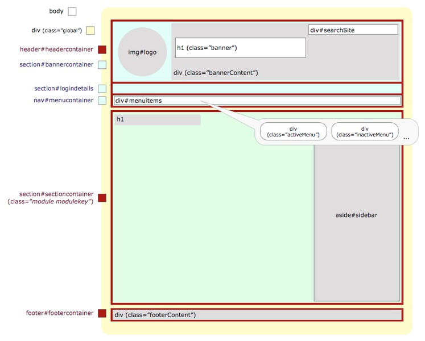Click the ellipsis after inactiveMenu

click(x=406, y=138)
